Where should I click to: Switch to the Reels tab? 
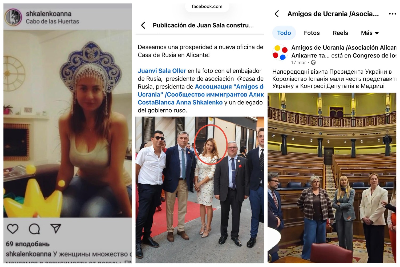point(340,33)
